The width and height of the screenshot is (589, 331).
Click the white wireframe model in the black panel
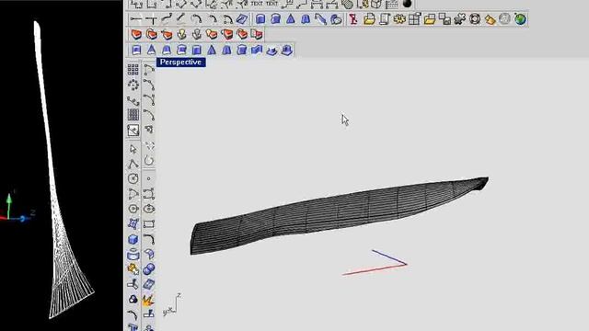(x=64, y=170)
